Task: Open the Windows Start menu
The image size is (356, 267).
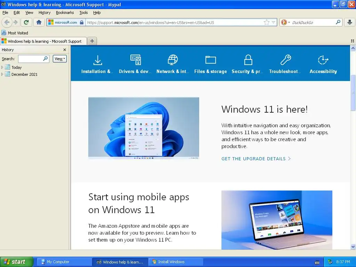Action: pos(16,262)
